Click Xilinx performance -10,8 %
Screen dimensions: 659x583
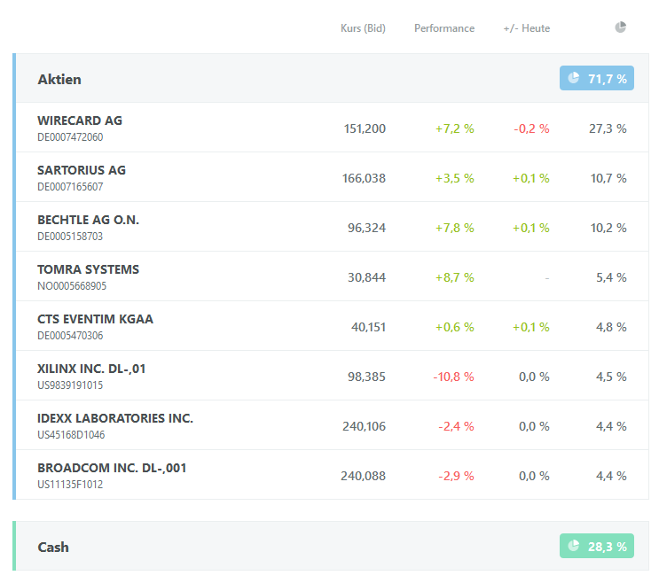tap(453, 377)
